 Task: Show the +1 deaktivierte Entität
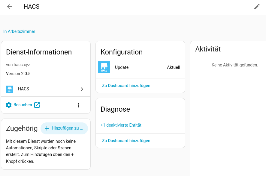tap(121, 125)
